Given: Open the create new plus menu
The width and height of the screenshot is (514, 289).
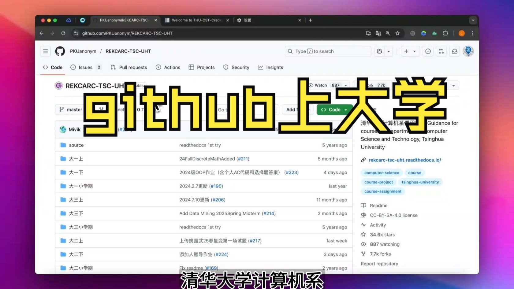Looking at the screenshot, I should (410, 51).
